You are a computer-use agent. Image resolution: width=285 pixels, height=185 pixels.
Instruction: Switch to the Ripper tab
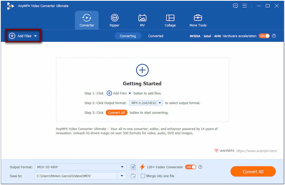coord(114,20)
